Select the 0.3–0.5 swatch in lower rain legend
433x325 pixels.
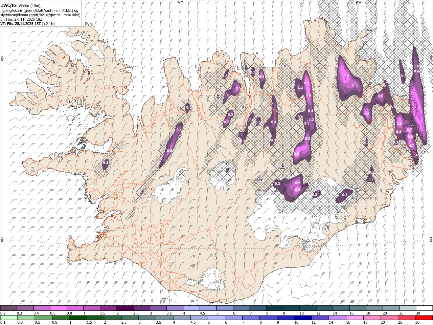[26, 318]
